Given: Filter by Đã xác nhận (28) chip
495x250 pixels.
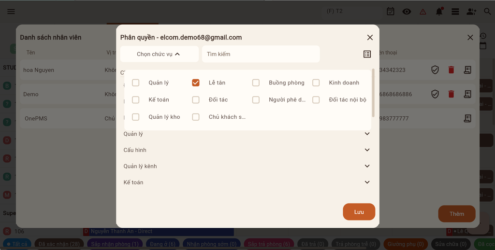Looking at the screenshot, I should [x=59, y=244].
